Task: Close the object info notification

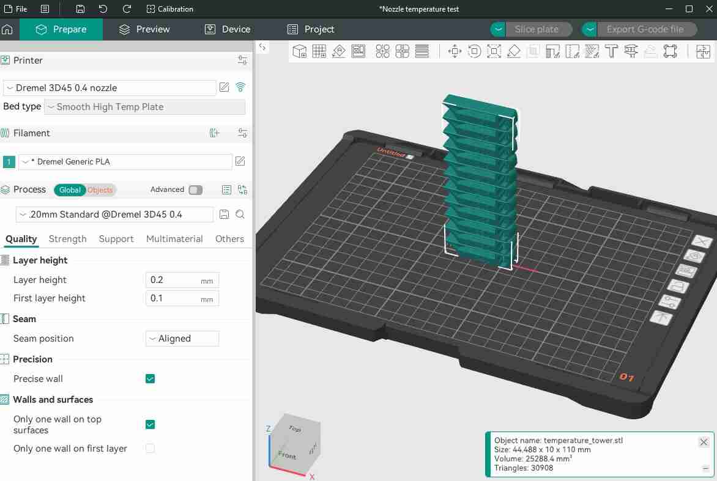Action: click(x=704, y=442)
